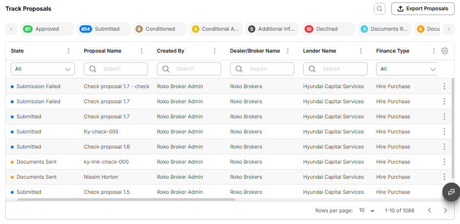
Task: Go to previous page of proposals
Action: pyautogui.click(x=429, y=210)
